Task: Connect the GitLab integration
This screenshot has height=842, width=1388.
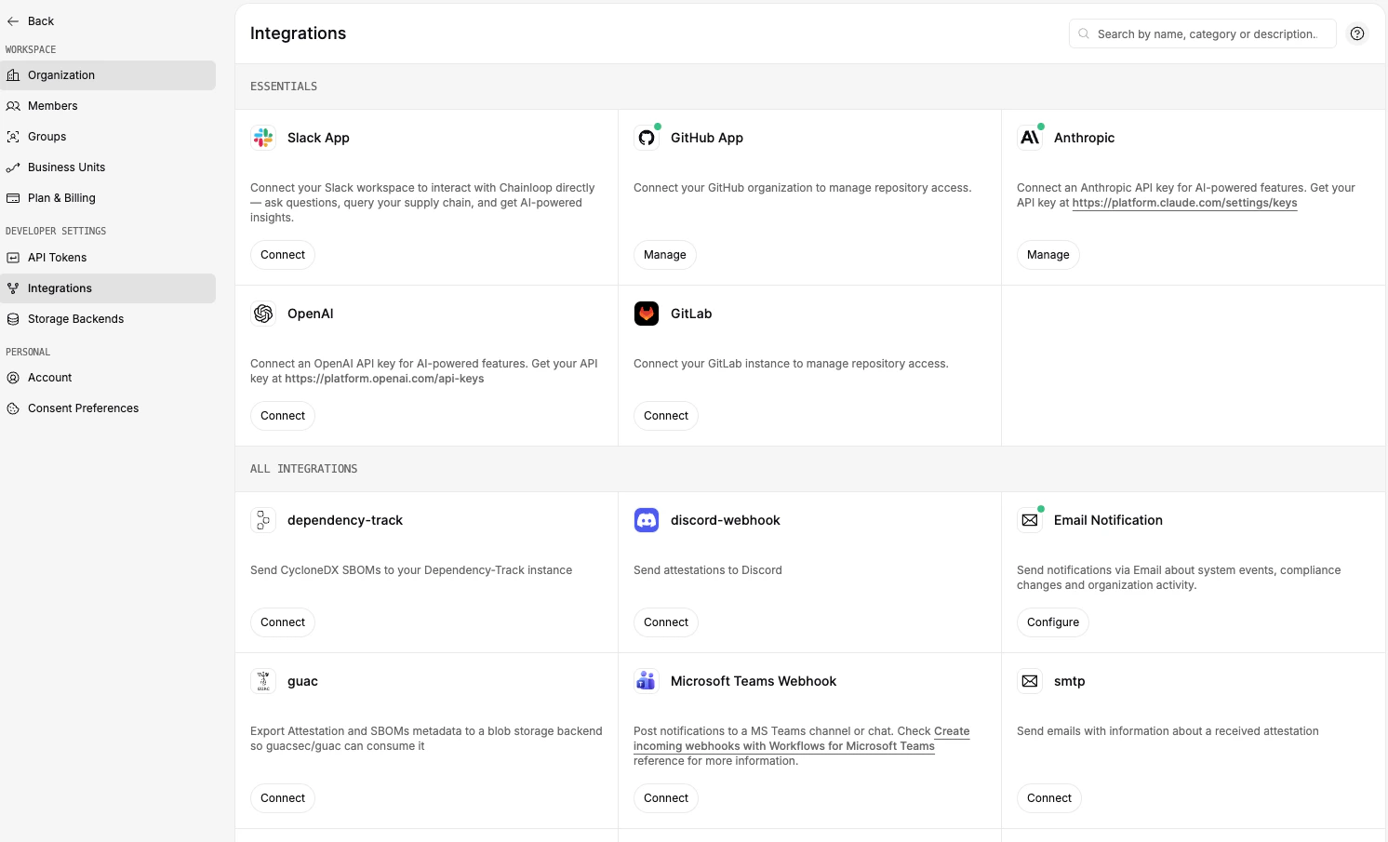Action: [666, 416]
